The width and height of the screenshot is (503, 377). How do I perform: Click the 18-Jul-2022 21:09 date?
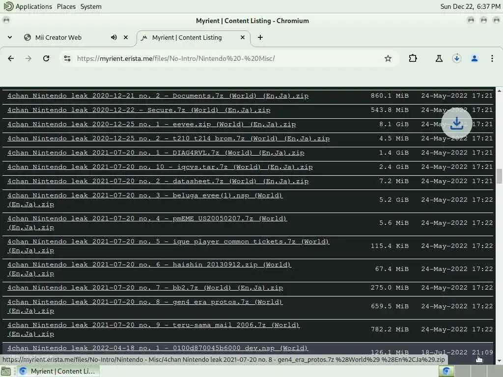(x=457, y=352)
